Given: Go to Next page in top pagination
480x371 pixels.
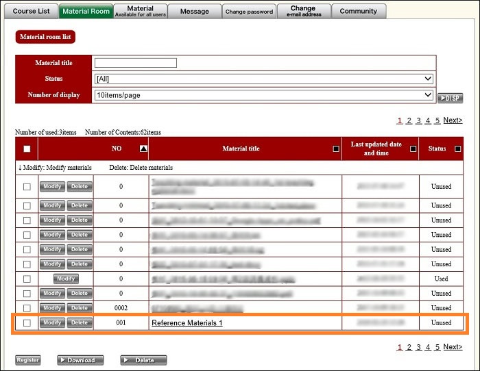Looking at the screenshot, I should (453, 120).
